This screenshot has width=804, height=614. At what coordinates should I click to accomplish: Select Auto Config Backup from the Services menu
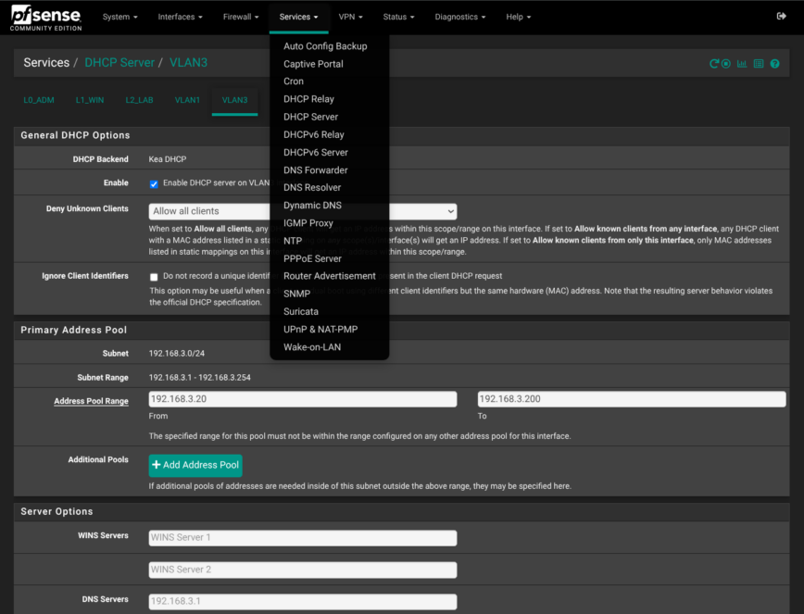pyautogui.click(x=325, y=46)
